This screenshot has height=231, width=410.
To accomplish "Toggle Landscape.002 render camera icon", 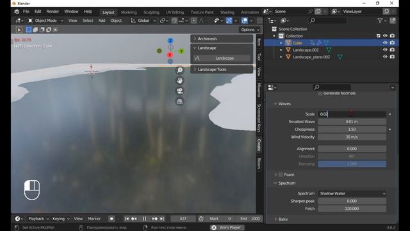I will pos(392,50).
